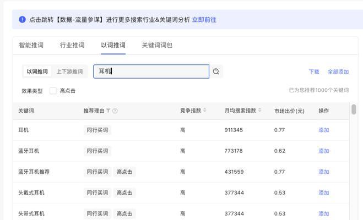Viewport: 363px width, 220px height.
Task: Show help tooltip icon beside 推荐理由
Action: [115, 111]
